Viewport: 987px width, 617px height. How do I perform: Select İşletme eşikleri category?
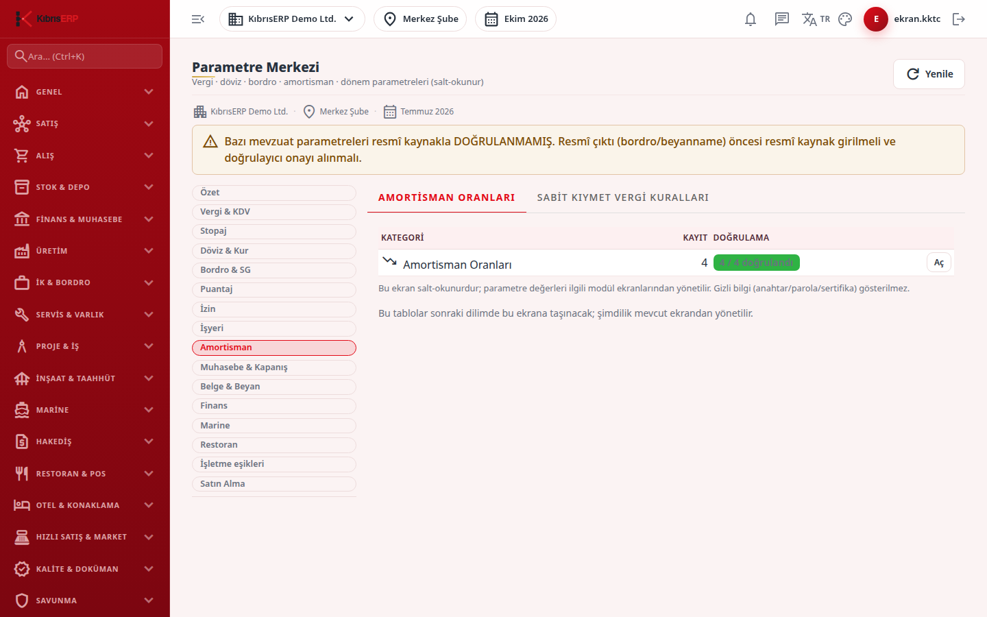(274, 464)
